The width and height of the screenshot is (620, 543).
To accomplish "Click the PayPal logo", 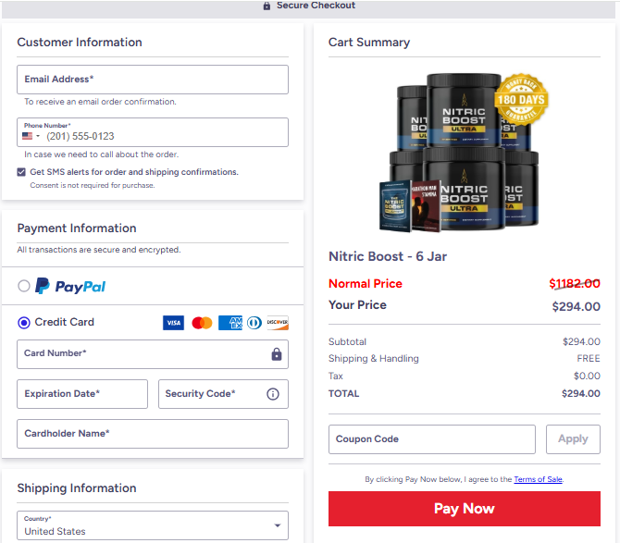I will (70, 286).
